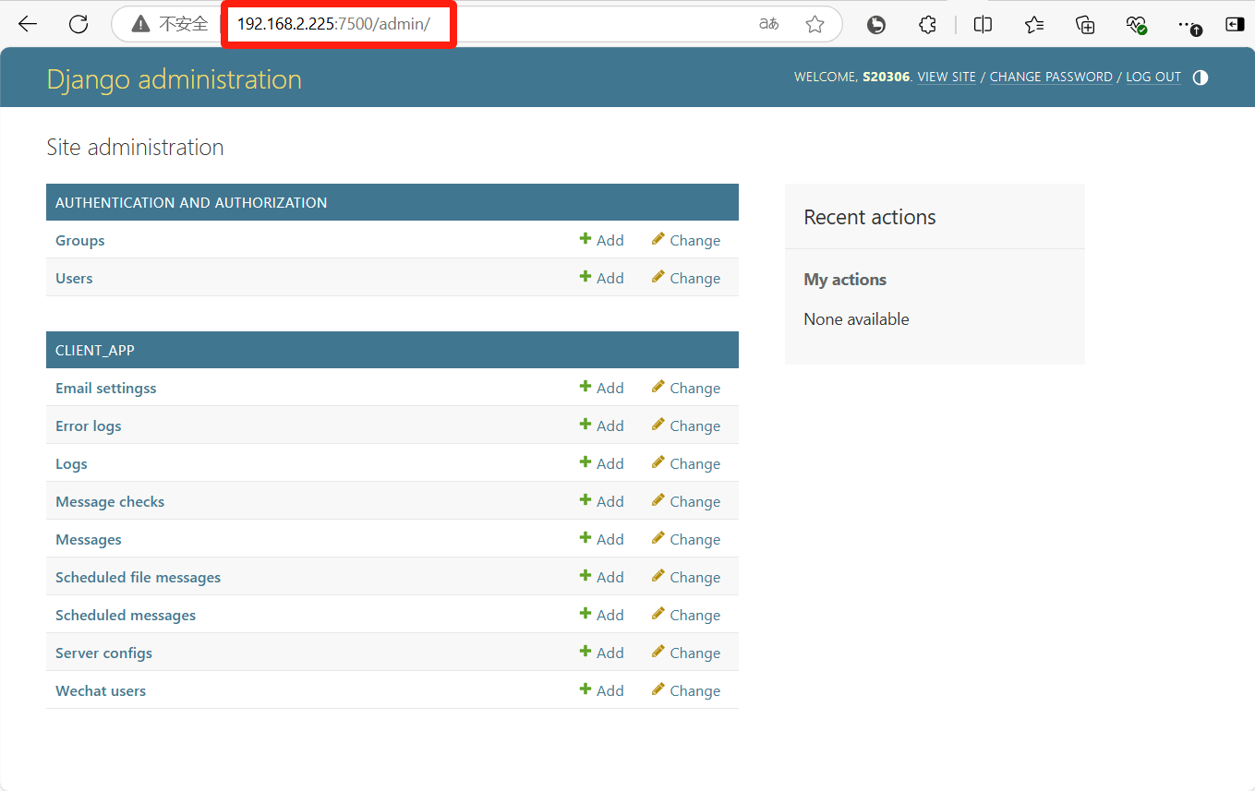Open the not-secure warning icon in address bar

[140, 24]
